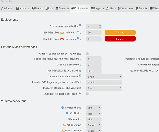This screenshot has width=159, height=132.
Task: Expand Purger l'historique 1 an dropdown
Action: tap(104, 88)
